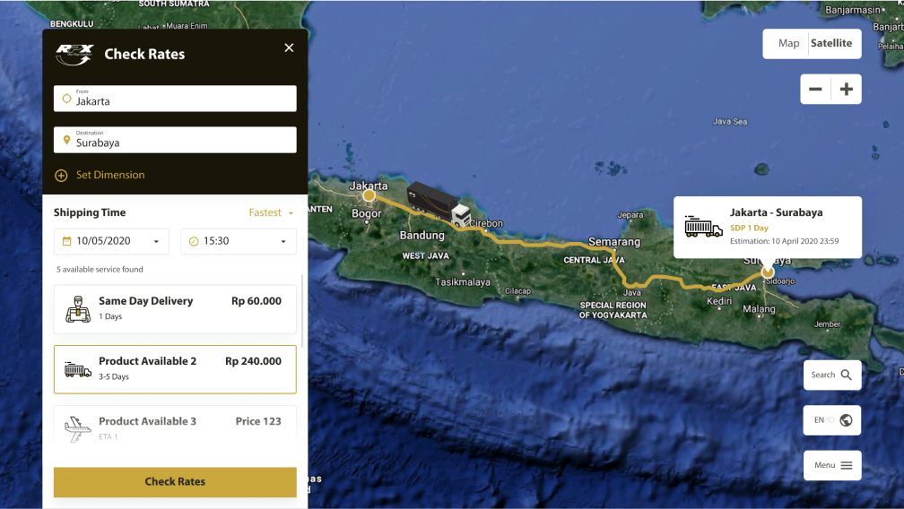Click the Surabaya destination marker on map
904x509 pixels.
point(768,271)
